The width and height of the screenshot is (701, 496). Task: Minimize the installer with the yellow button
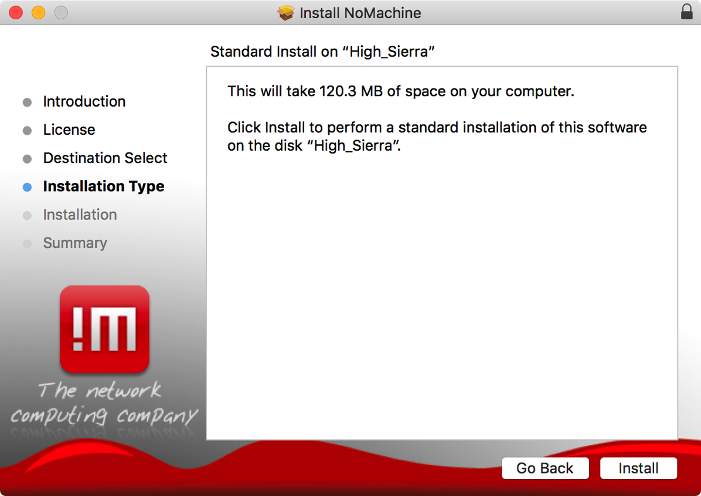39,12
